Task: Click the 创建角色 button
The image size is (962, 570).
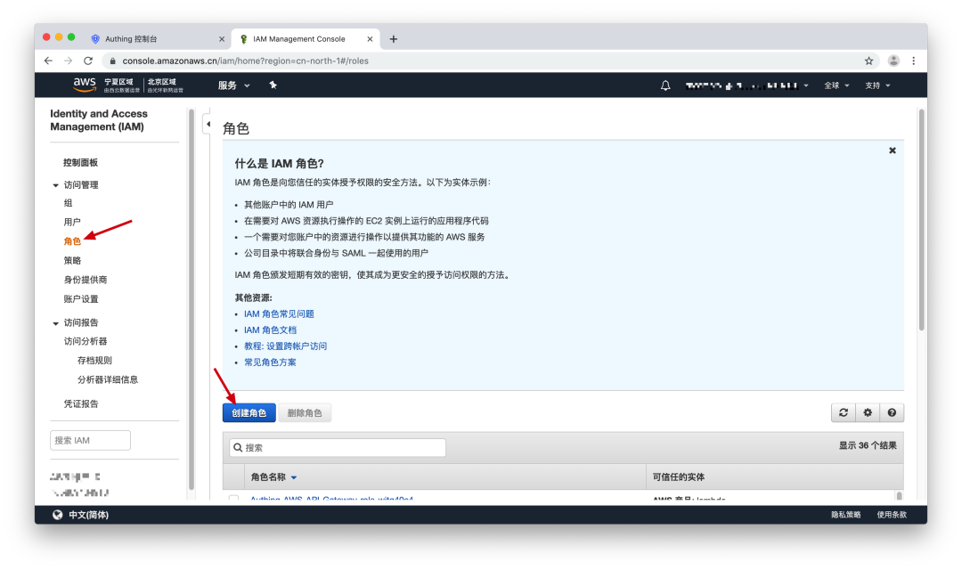Action: click(x=249, y=413)
